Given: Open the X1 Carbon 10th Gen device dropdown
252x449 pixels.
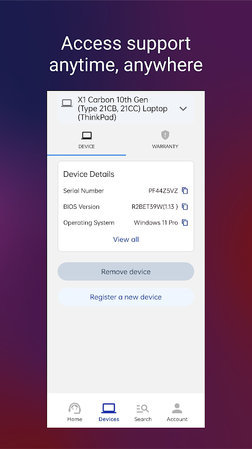Looking at the screenshot, I should click(125, 109).
